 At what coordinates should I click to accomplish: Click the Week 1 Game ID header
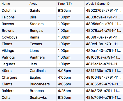click(x=104, y=4)
